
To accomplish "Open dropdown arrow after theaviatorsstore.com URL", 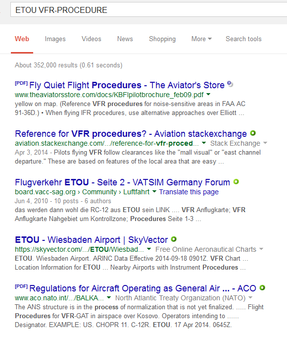I will click(x=208, y=94).
